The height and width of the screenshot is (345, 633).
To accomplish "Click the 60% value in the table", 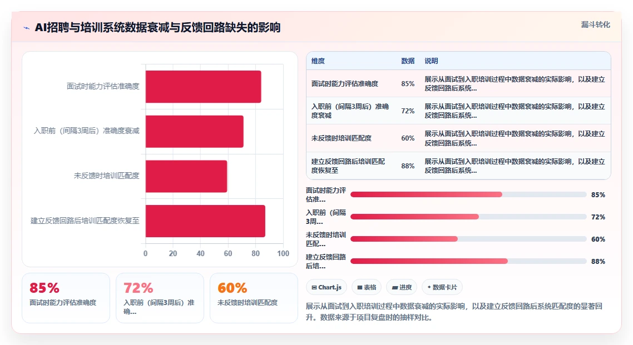I will tap(408, 138).
